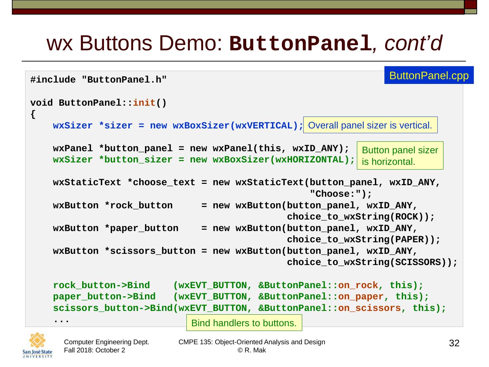The height and width of the screenshot is (367, 489).
Task: Click the ButtonPanel.cpp file label
Action: pos(429,75)
